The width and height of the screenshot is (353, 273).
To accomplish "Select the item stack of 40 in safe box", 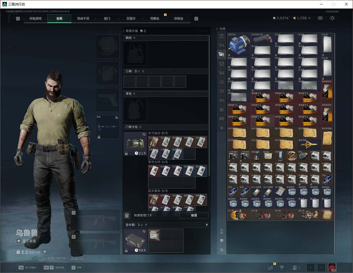I will point(154,235).
